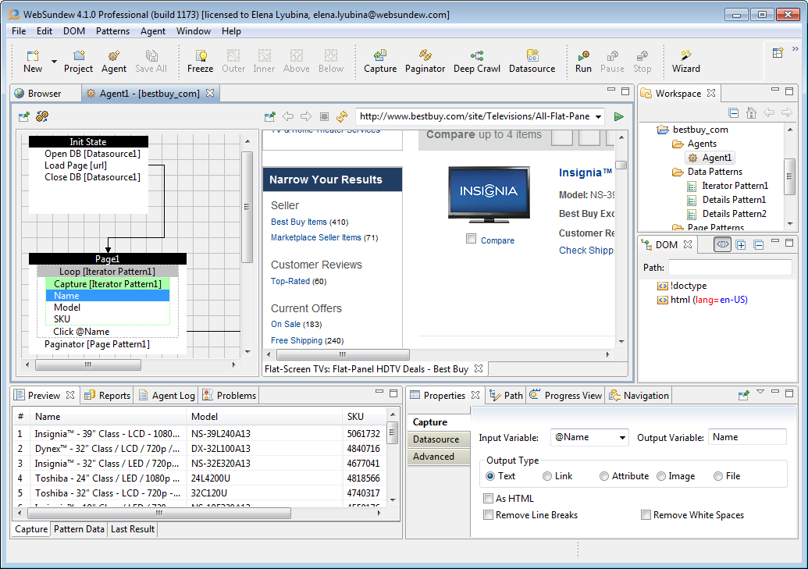This screenshot has width=808, height=569.
Task: Click the Top-Rated reviews link
Action: click(290, 282)
